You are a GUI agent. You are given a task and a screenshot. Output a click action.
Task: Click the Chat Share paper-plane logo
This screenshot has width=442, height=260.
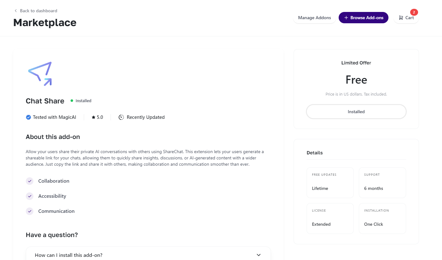[x=40, y=74]
